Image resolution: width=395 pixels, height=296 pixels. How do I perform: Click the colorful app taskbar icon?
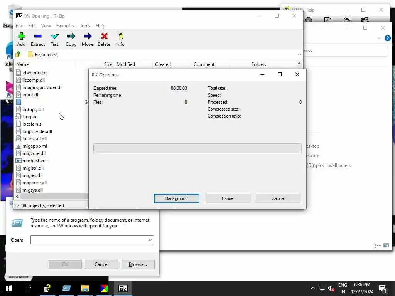click(x=104, y=288)
